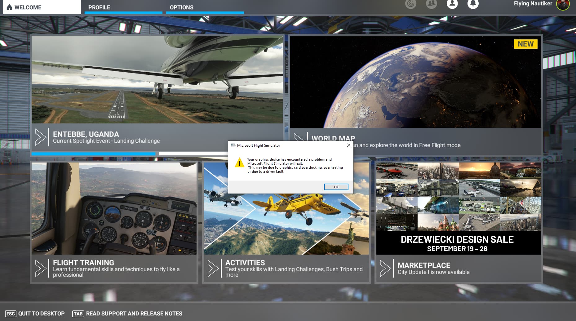The width and height of the screenshot is (576, 321).
Task: Click the dialog title bar app icon
Action: tap(233, 145)
